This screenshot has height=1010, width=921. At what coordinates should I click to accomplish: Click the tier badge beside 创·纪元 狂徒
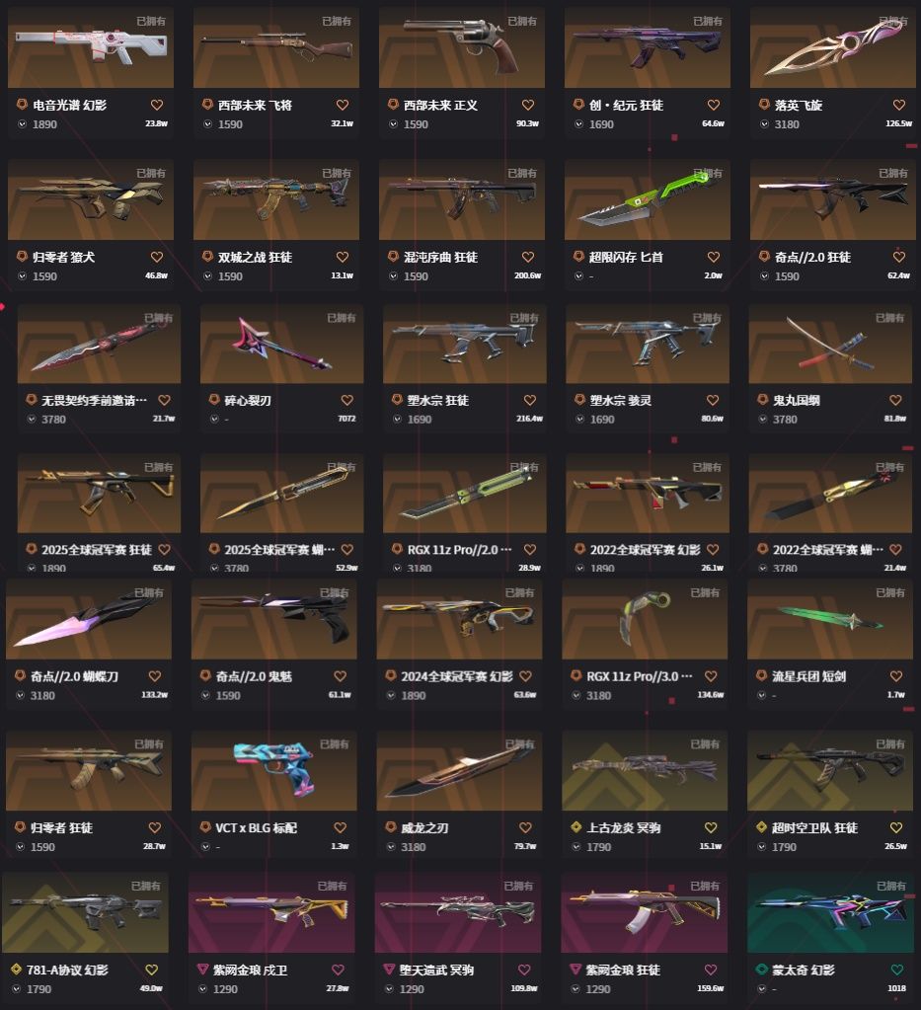coord(578,105)
